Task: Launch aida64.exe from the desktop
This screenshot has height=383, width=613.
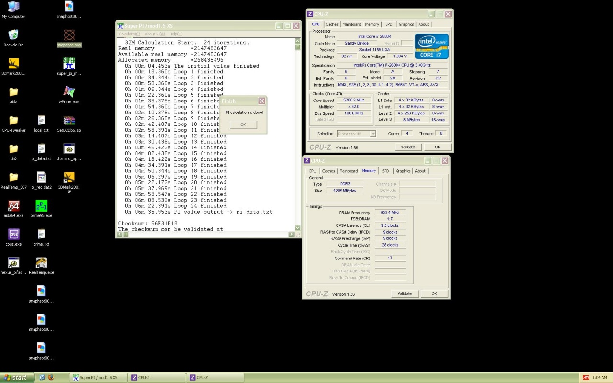Action: coord(13,206)
